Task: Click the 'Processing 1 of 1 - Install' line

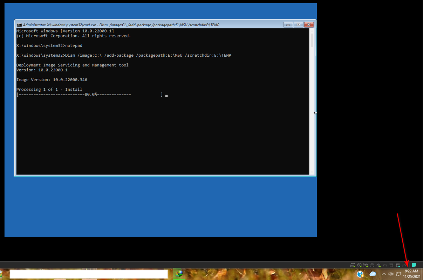Action: tap(49, 90)
